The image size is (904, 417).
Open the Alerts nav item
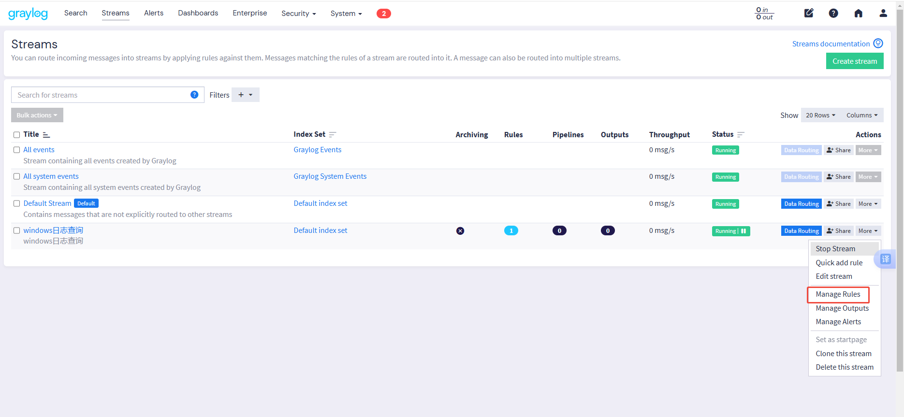tap(154, 13)
